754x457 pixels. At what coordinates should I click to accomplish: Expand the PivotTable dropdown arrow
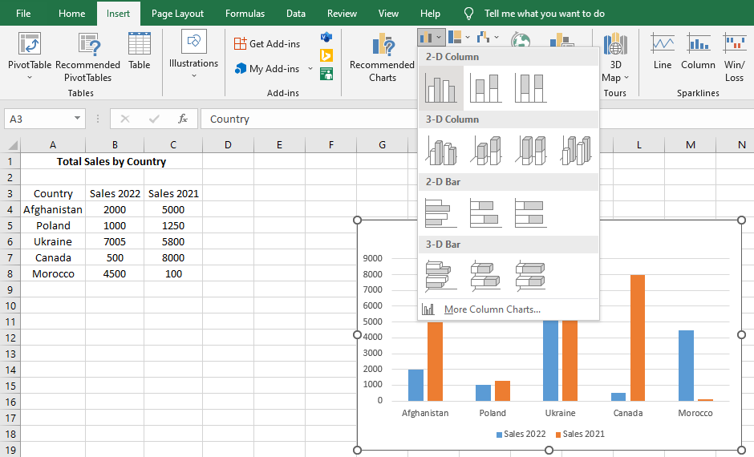tap(30, 77)
